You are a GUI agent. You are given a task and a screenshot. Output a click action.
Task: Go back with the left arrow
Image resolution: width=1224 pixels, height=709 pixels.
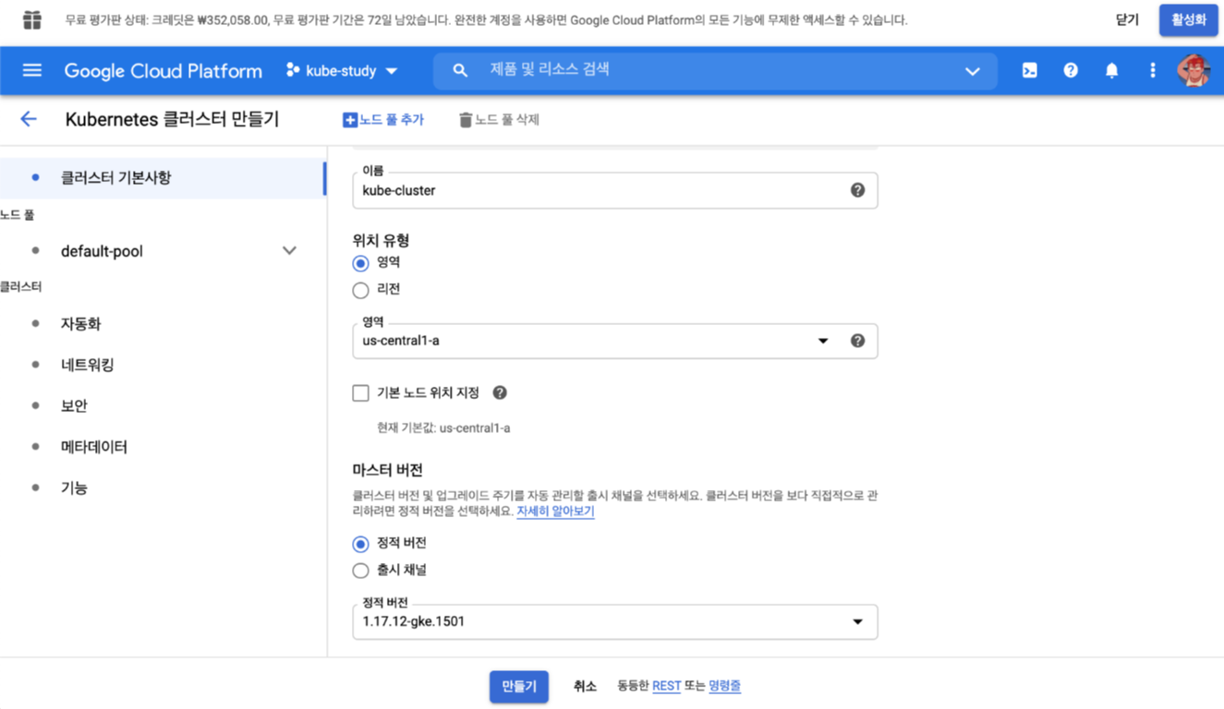click(x=29, y=119)
